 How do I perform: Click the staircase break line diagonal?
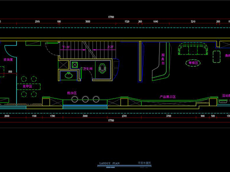point(89,50)
